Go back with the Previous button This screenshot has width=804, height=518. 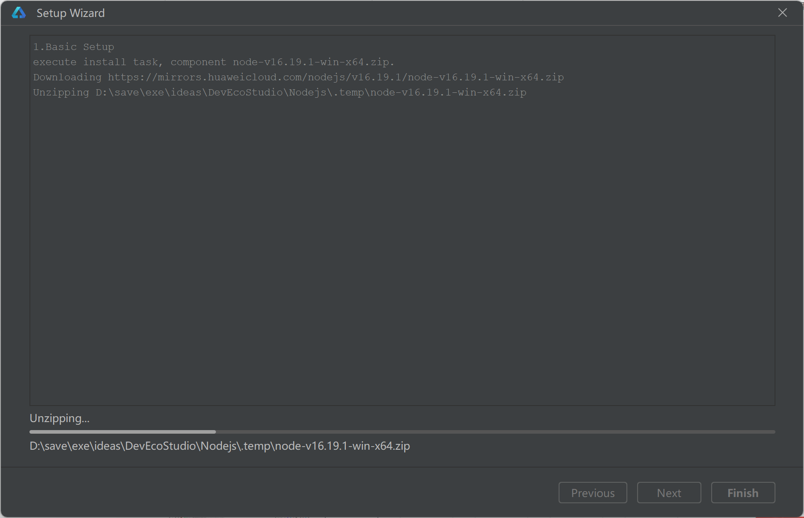[x=593, y=493]
